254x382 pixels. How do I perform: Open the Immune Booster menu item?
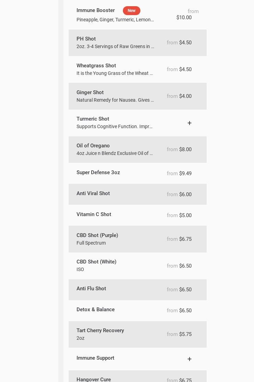[95, 11]
